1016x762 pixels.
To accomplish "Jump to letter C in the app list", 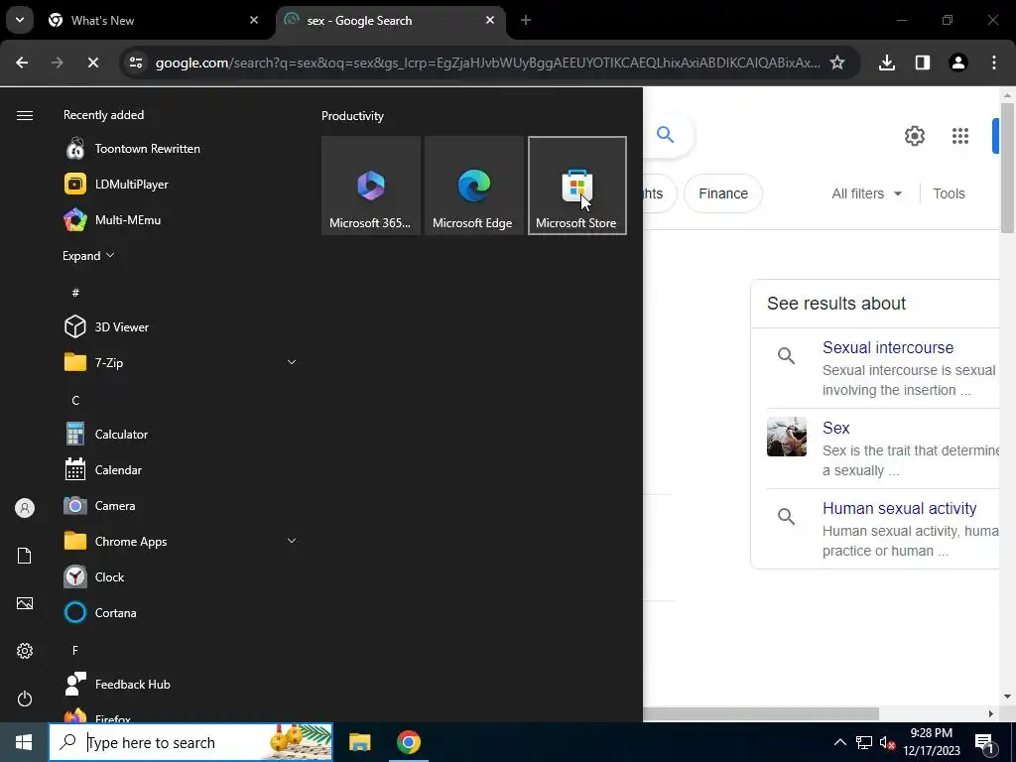I will (x=75, y=400).
